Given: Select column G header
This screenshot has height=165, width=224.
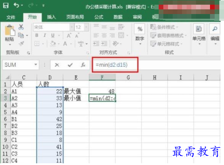Looking at the screenshot, I should pyautogui.click(x=128, y=77).
